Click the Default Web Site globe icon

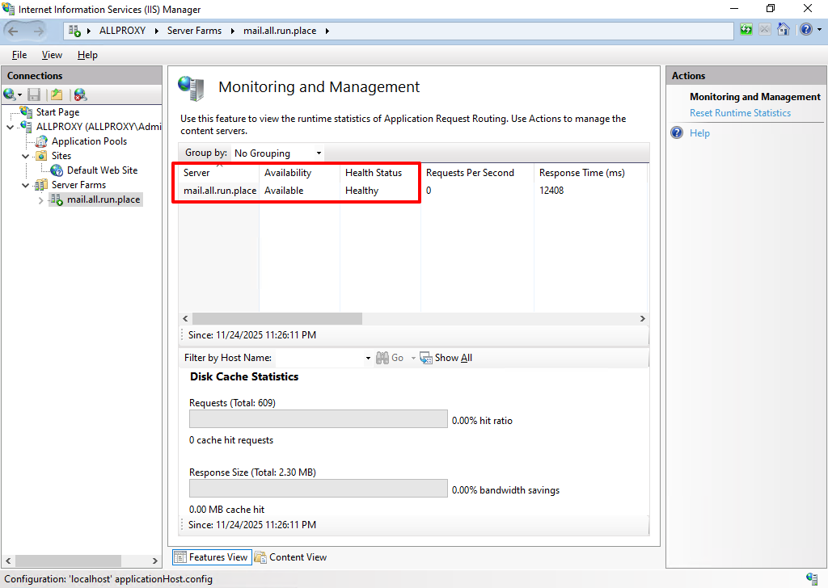point(57,170)
